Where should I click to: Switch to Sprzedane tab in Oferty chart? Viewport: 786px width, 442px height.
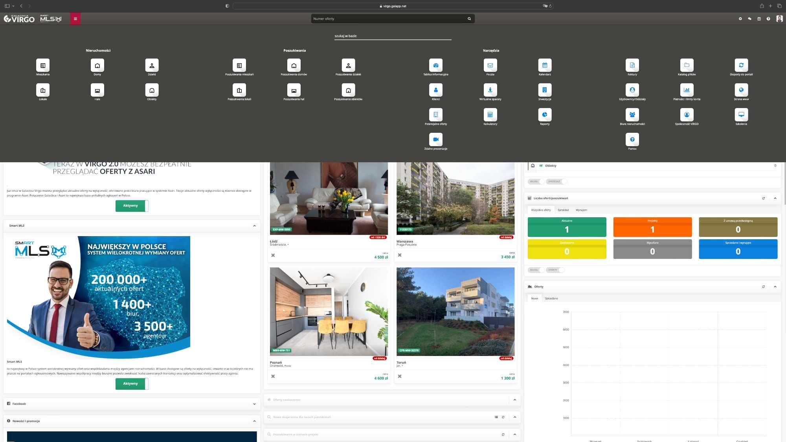coord(551,299)
